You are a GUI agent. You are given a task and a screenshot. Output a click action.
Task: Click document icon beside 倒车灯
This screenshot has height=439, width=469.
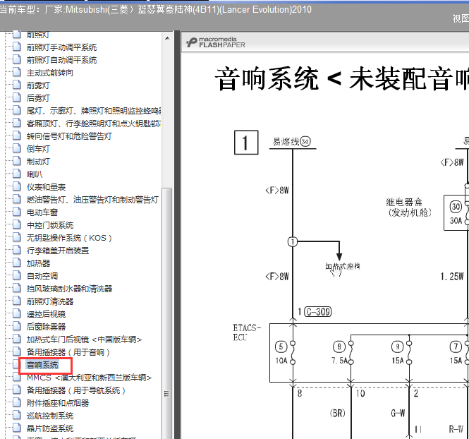click(x=17, y=148)
